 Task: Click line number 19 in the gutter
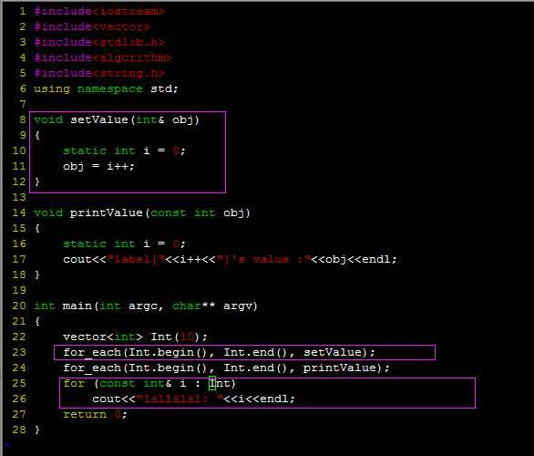pos(19,290)
